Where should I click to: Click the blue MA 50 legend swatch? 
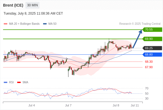click(45, 24)
